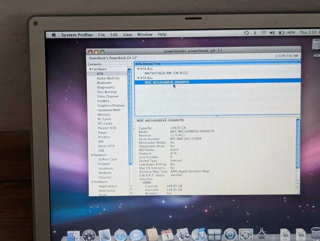The image size is (320, 241).
Task: Open the Apple menu
Action: 54,35
